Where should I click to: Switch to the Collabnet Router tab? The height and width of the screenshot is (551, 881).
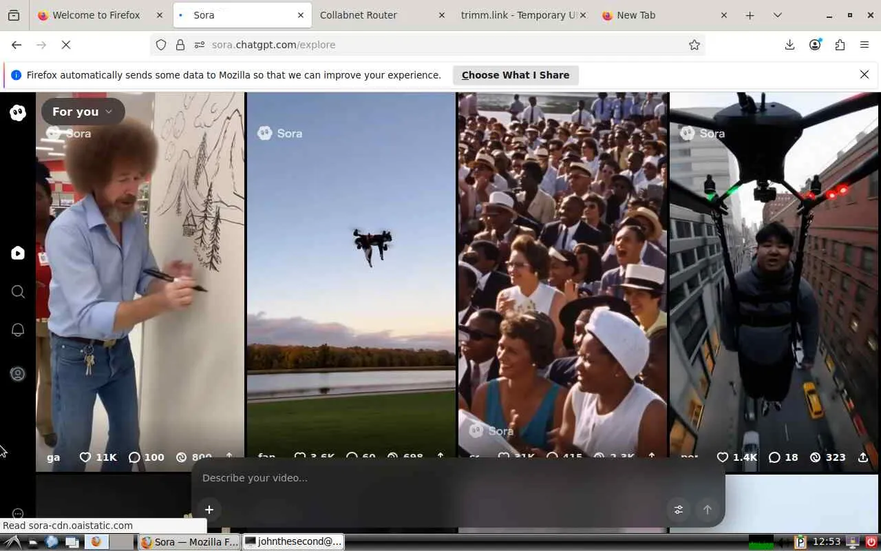click(382, 15)
